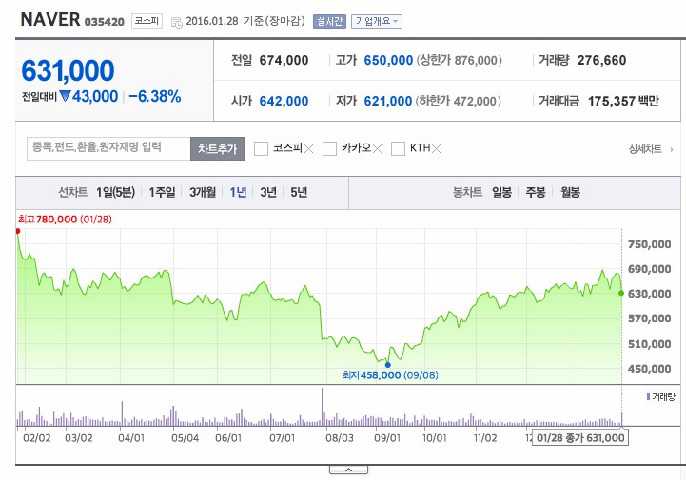Enable the 코스피 comparison checkbox
Image resolution: width=686 pixels, height=480 pixels.
click(261, 148)
